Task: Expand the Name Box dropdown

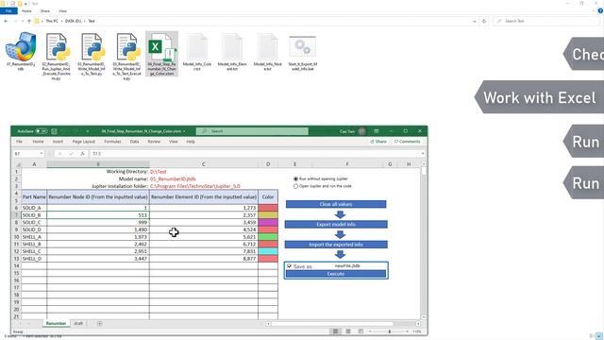Action: pos(42,153)
